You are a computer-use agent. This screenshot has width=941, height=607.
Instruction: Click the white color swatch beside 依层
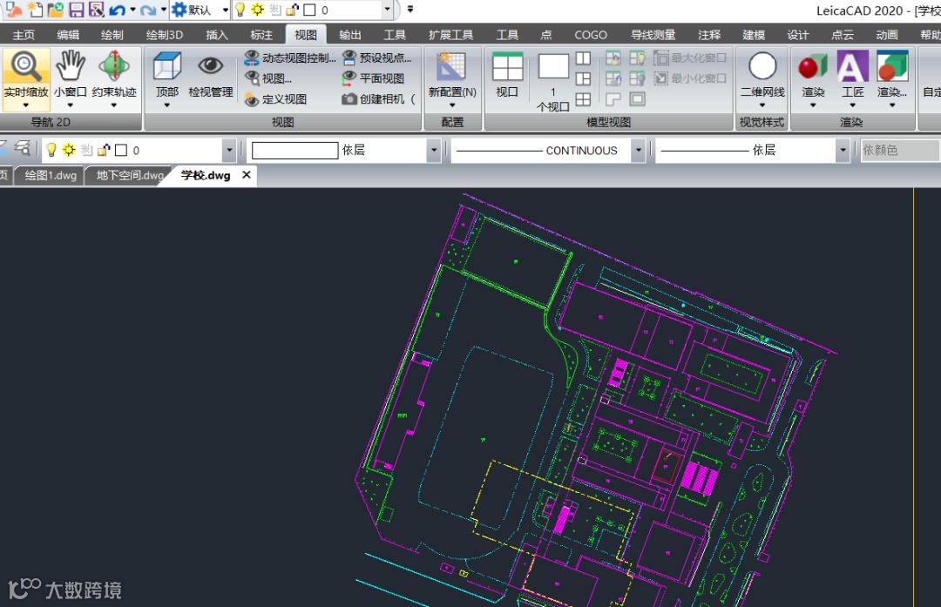(294, 150)
